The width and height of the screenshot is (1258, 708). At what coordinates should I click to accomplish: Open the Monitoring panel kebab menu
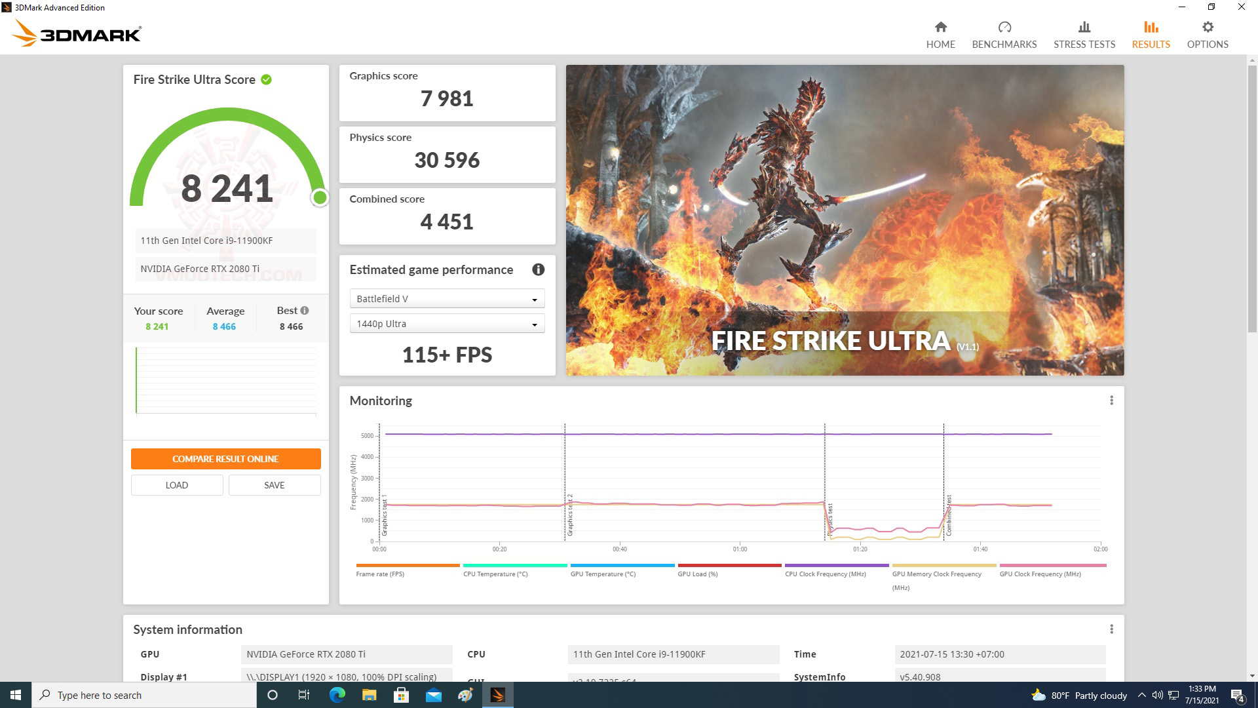(x=1111, y=399)
